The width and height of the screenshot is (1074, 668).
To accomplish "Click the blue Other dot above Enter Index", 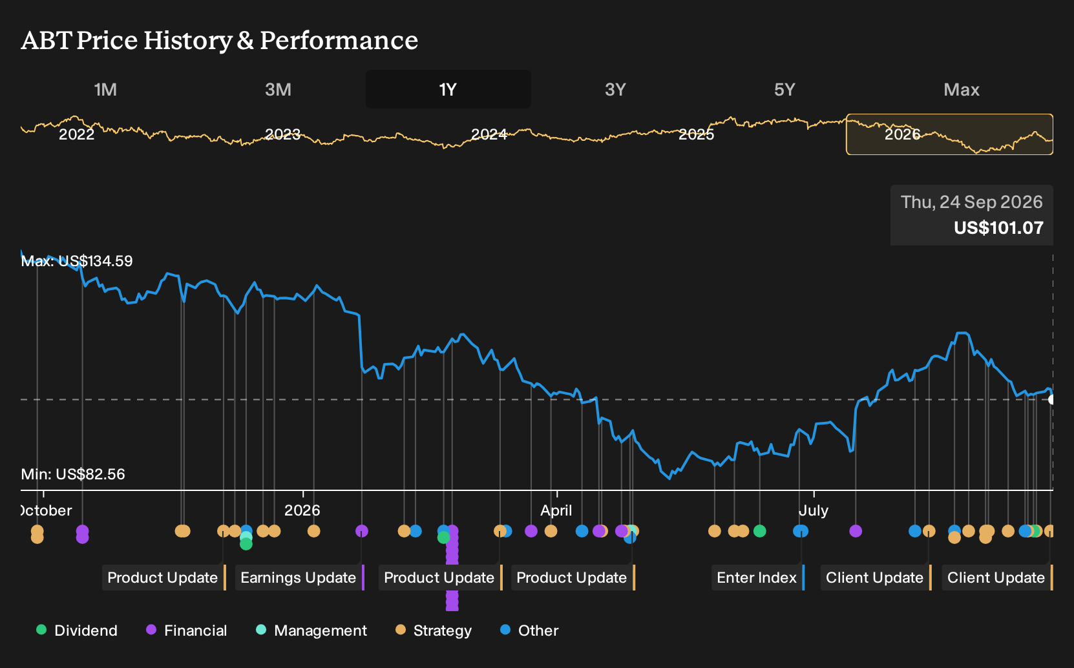I will point(801,531).
